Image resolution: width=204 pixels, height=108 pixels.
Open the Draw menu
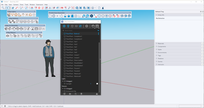tap(22, 4)
